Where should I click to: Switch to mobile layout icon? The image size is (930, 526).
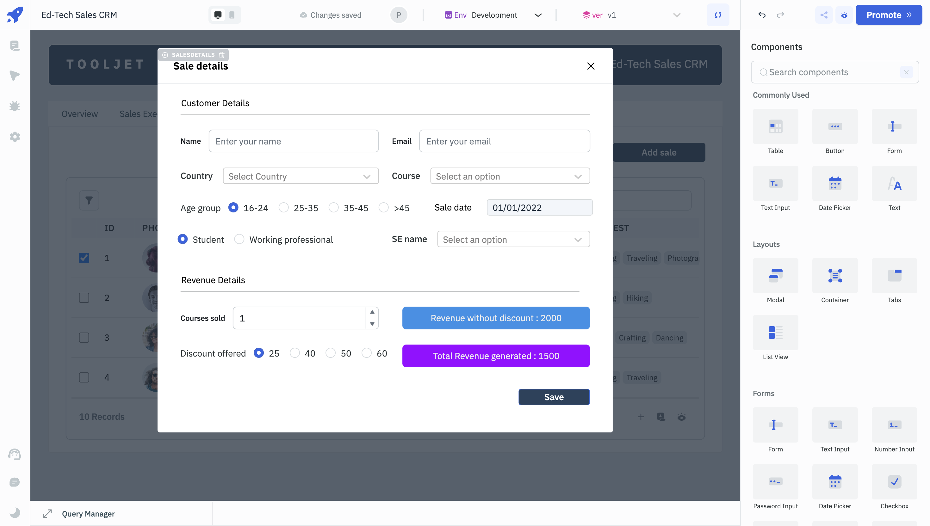[x=232, y=15]
